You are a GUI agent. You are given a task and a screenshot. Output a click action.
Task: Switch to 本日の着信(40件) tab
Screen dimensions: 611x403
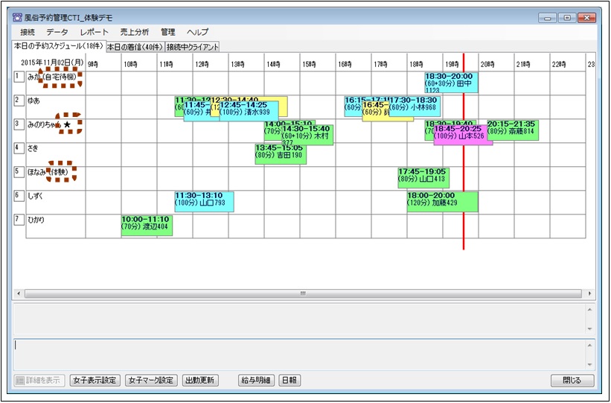coord(135,46)
